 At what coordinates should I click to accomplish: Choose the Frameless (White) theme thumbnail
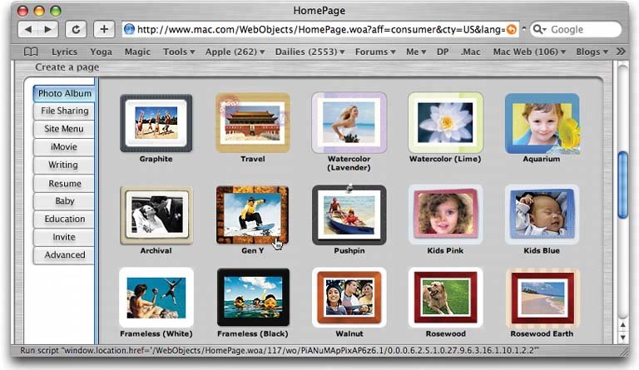[x=156, y=298]
